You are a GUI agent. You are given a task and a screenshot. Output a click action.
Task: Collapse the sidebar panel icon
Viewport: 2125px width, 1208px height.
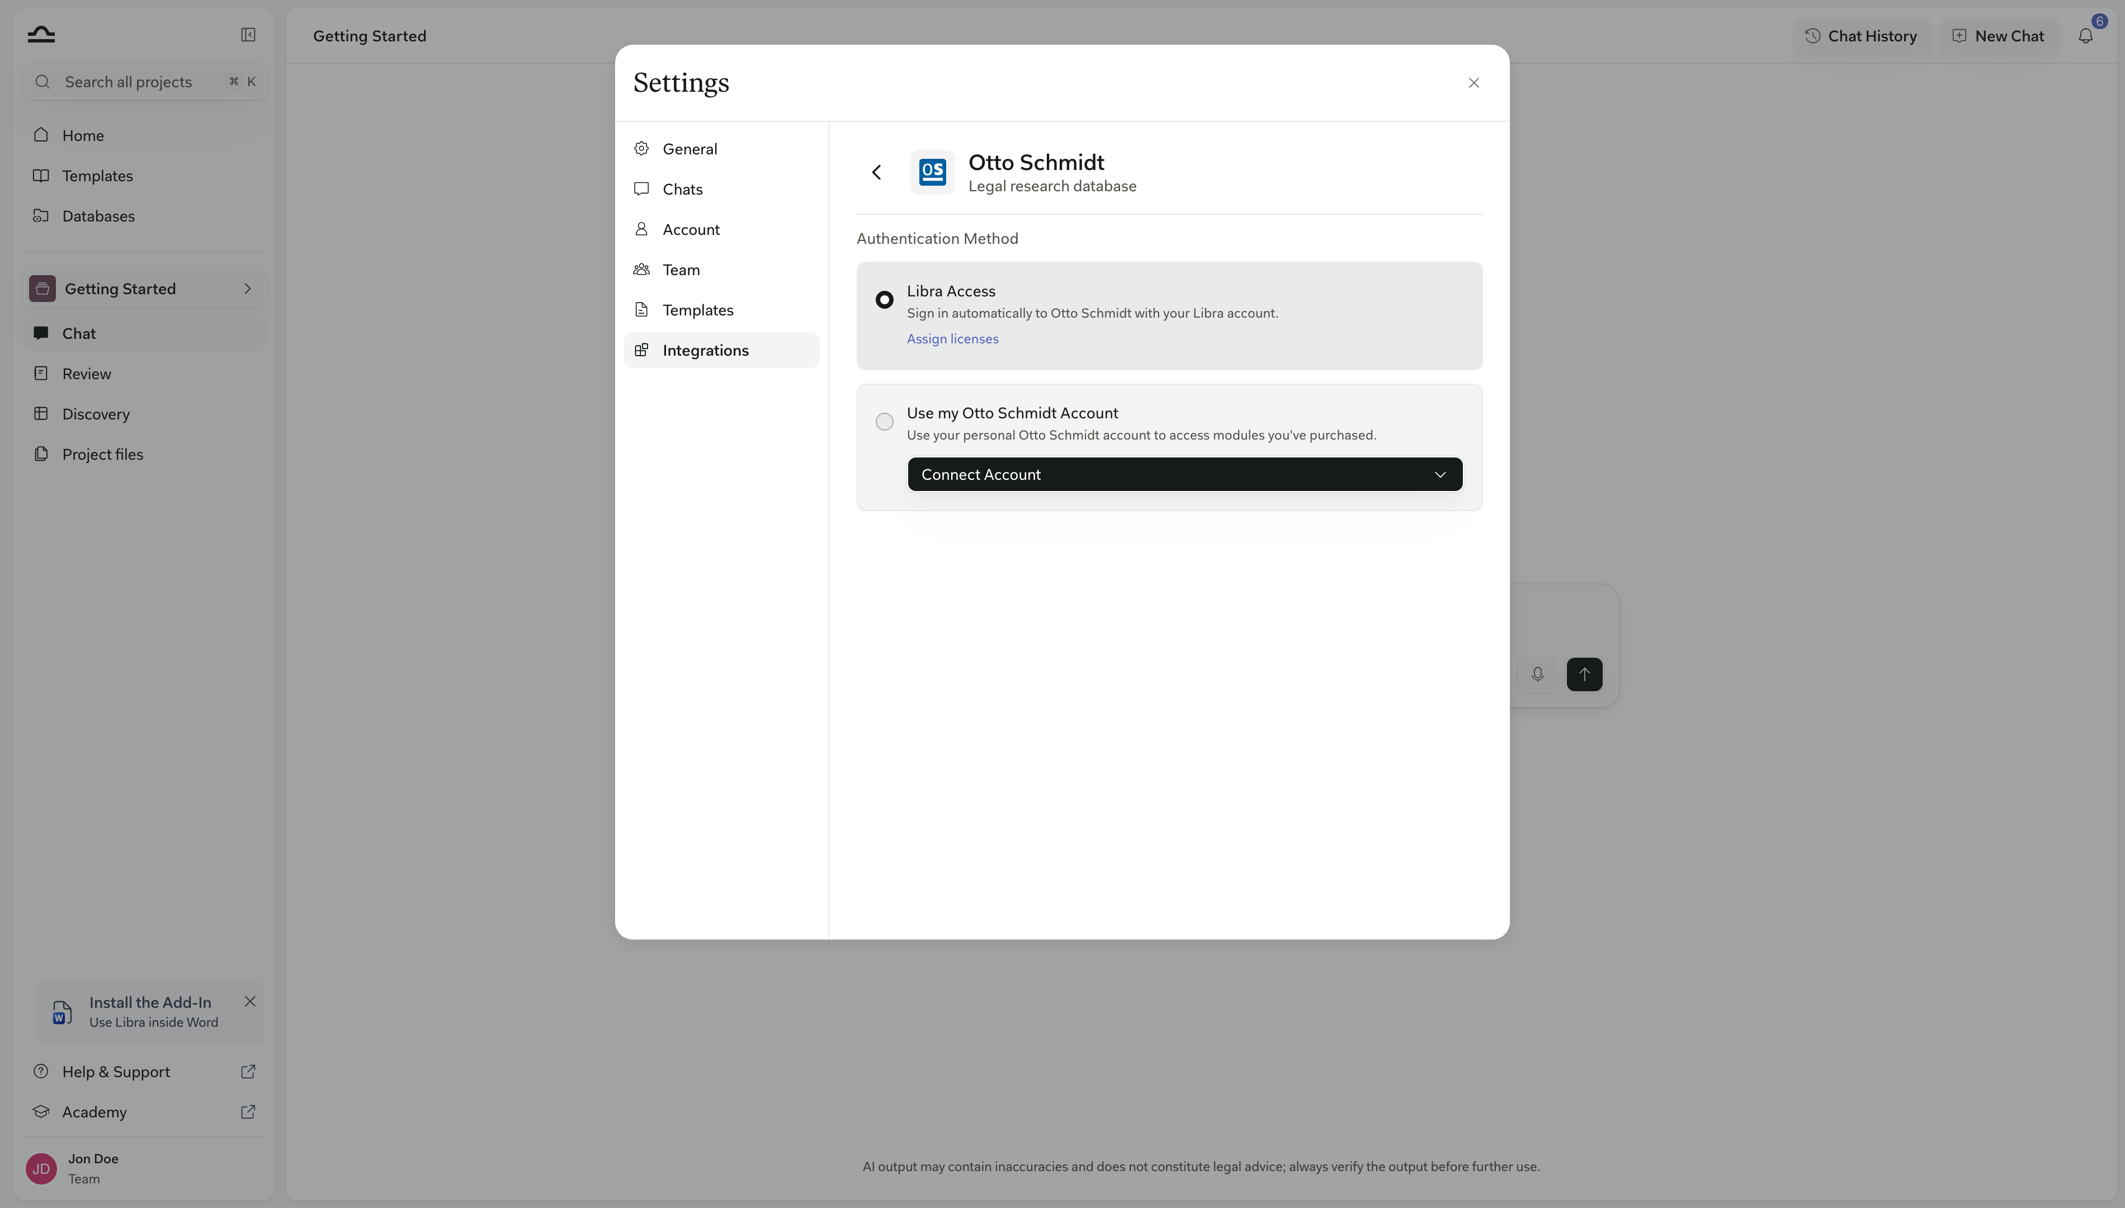tap(248, 35)
